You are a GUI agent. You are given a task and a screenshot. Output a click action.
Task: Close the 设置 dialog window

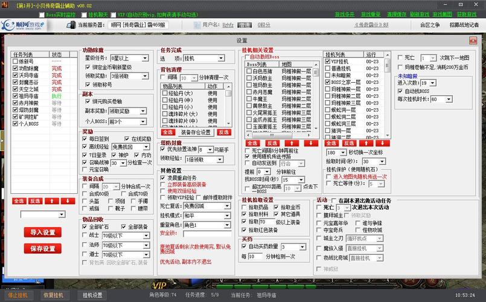473,40
